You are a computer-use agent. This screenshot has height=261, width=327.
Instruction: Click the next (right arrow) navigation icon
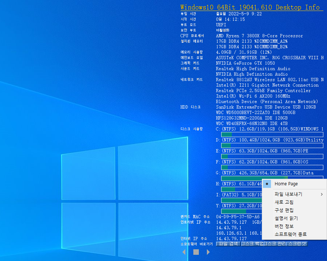click(x=208, y=252)
